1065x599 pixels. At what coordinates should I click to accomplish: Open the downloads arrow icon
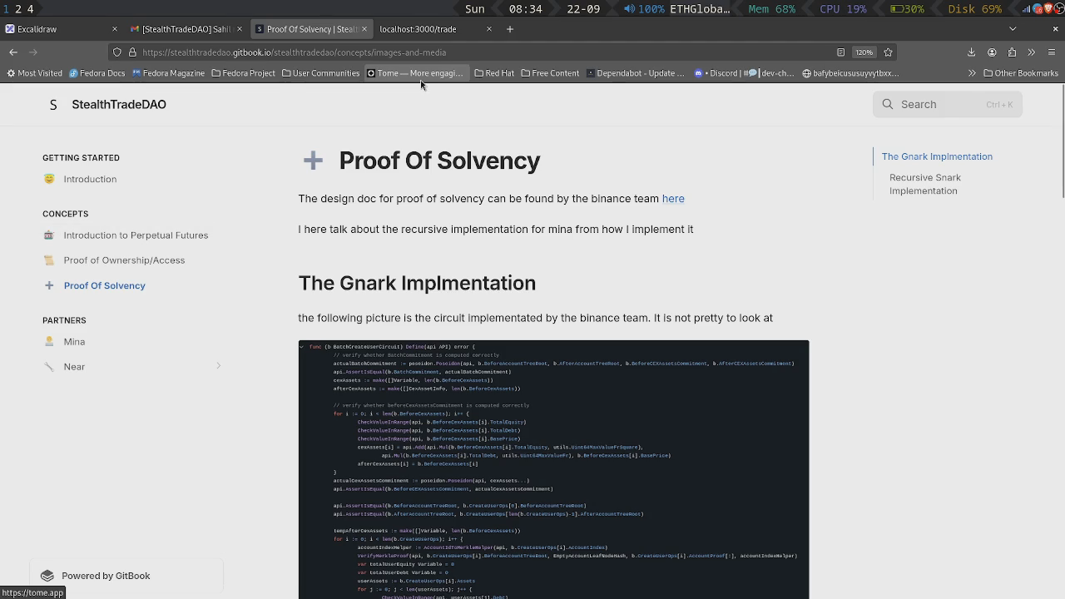pyautogui.click(x=971, y=52)
